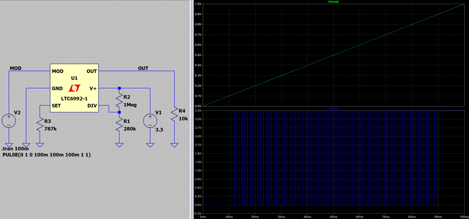Select the MOD net label on the schematic

(x=16, y=68)
